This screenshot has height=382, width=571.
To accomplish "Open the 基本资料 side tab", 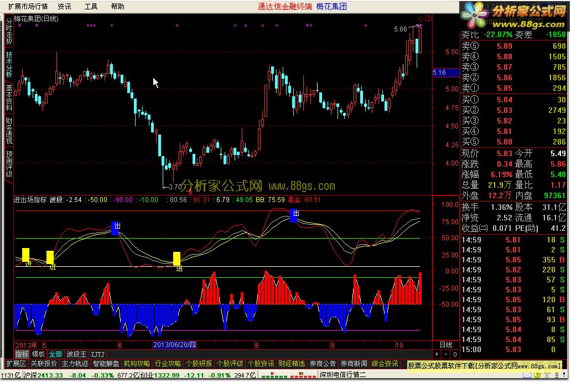I will (9, 97).
